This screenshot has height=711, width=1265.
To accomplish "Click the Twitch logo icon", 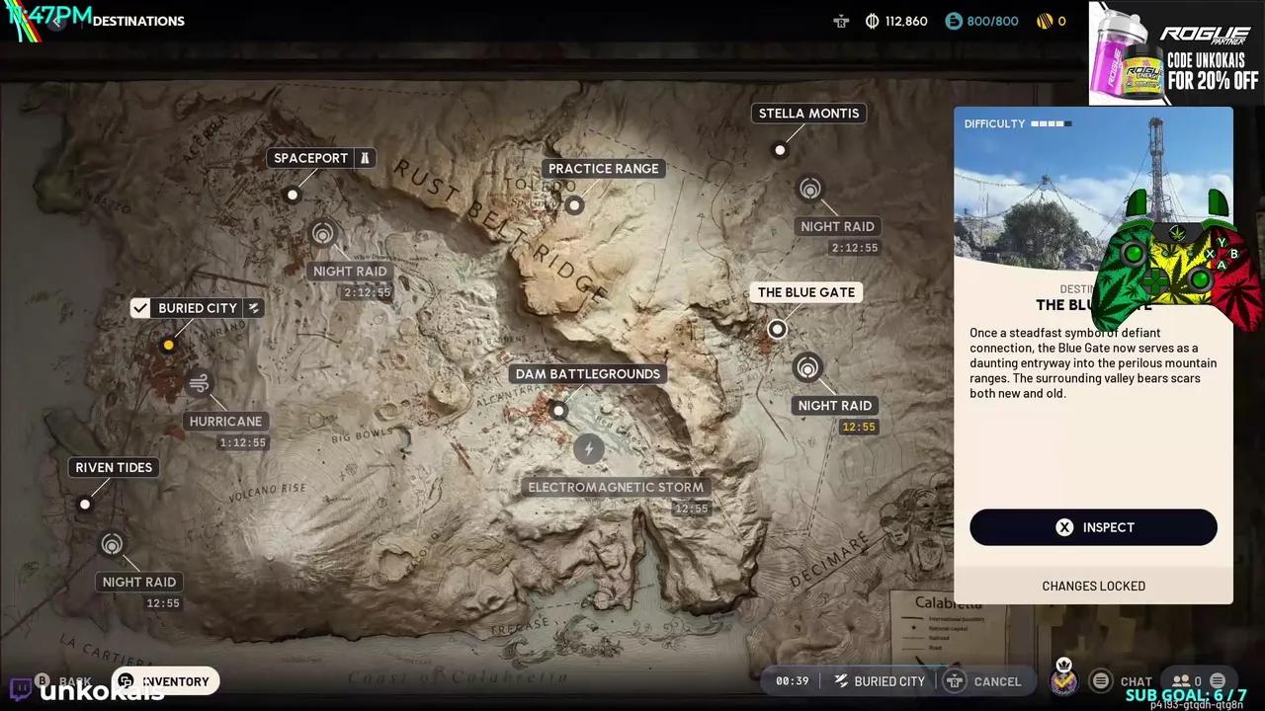I will 20,688.
